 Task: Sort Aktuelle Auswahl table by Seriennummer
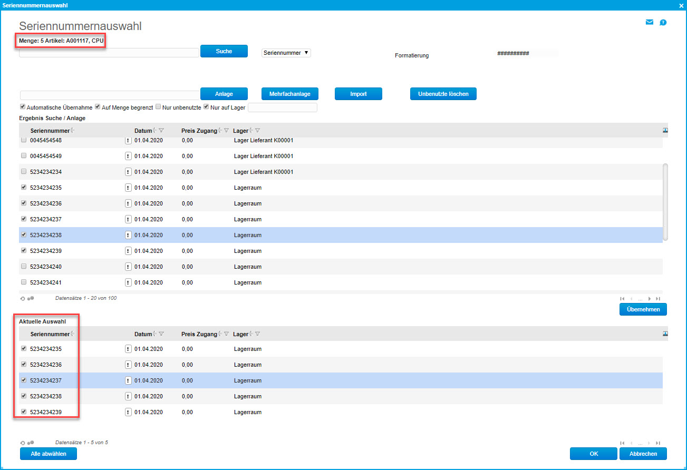tap(72, 334)
